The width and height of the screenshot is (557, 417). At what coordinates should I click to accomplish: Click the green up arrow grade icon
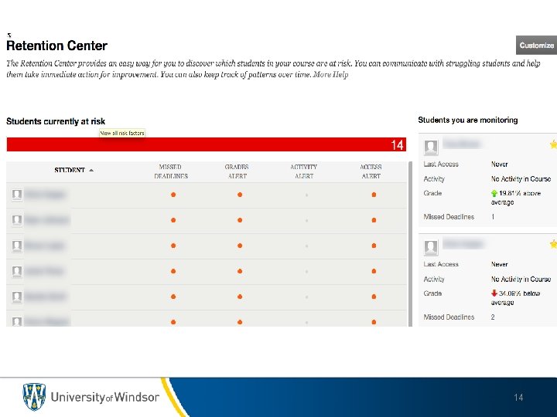click(494, 193)
